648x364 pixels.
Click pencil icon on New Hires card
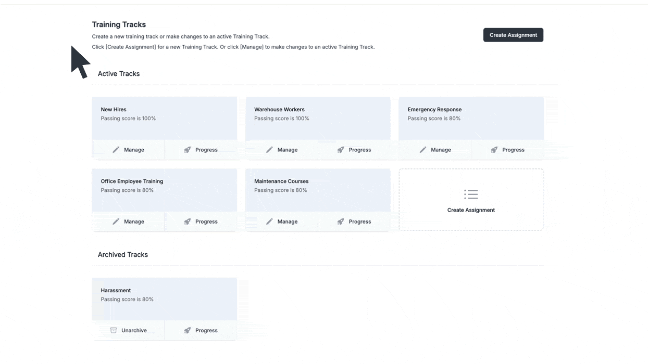[116, 150]
